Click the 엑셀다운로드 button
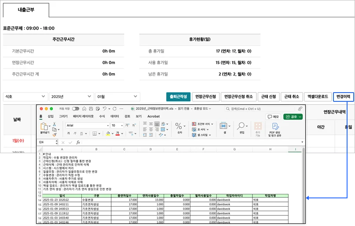 (317, 97)
